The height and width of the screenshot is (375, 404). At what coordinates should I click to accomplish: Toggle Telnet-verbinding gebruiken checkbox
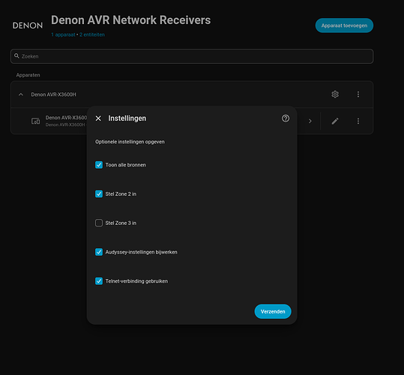[x=99, y=281]
